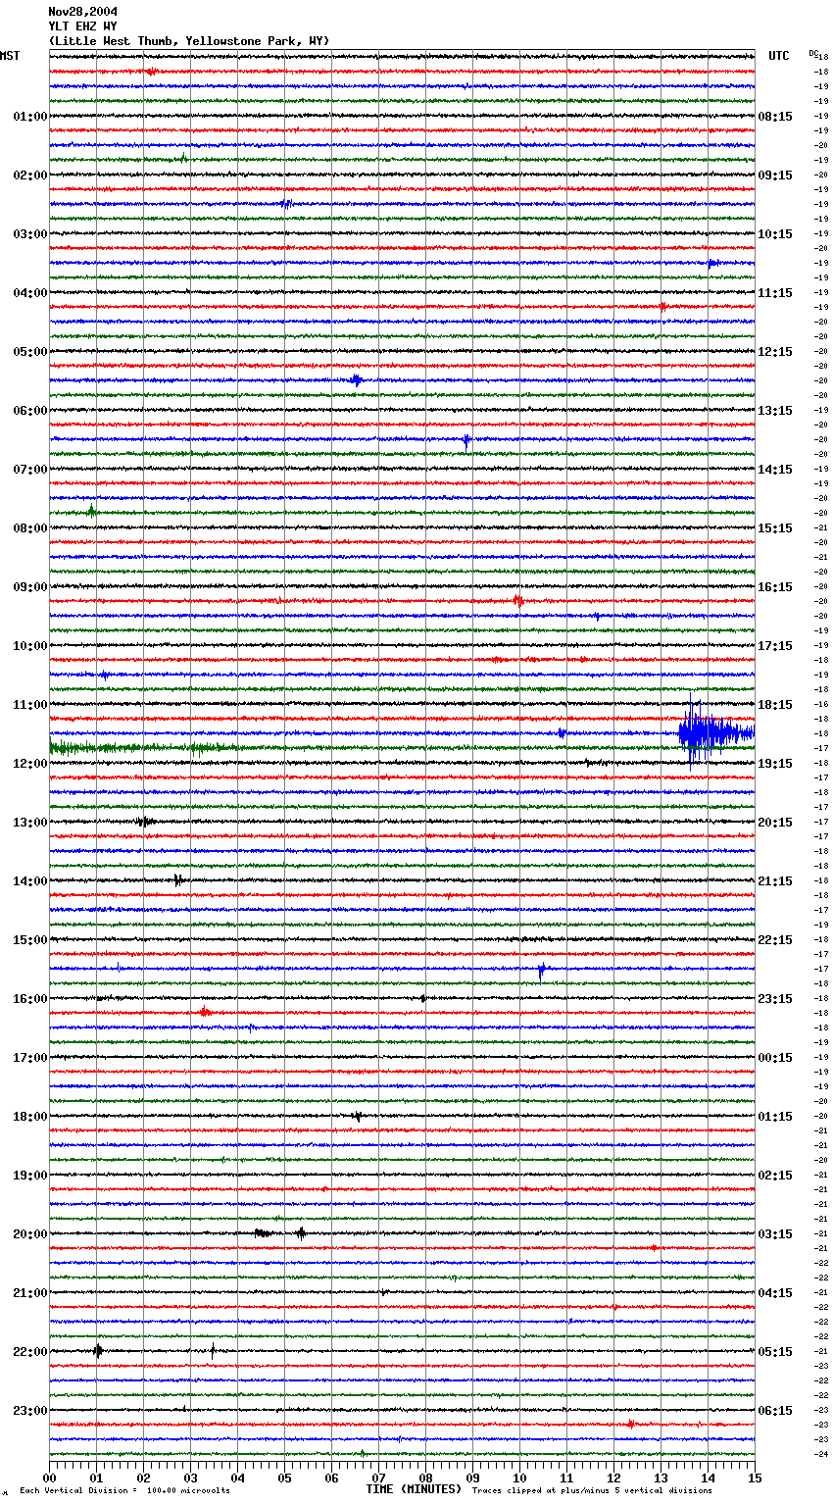Screen dimensions: 833x1504
Task: Click the 19:15 UTC time label
Action: (x=775, y=764)
